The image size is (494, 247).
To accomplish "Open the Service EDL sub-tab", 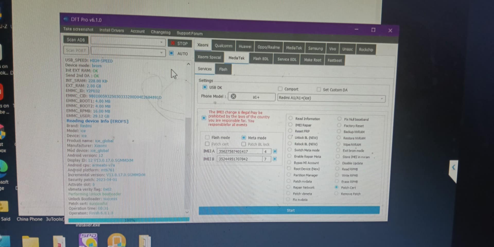I will click(287, 59).
